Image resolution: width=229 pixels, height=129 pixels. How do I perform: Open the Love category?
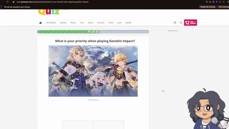[x=119, y=23]
